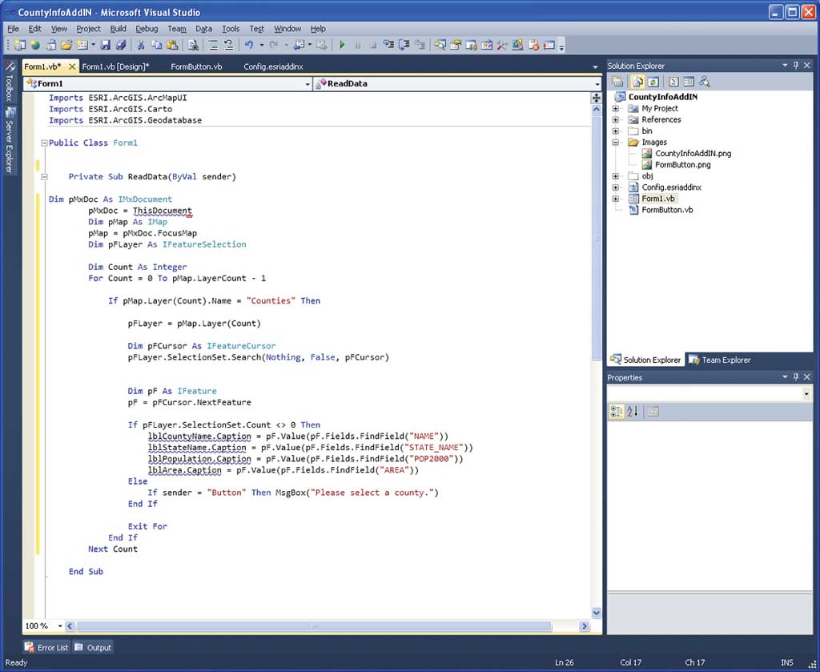The height and width of the screenshot is (672, 820).
Task: Click Refresh in Solution Explorer toolbar
Action: click(x=653, y=82)
